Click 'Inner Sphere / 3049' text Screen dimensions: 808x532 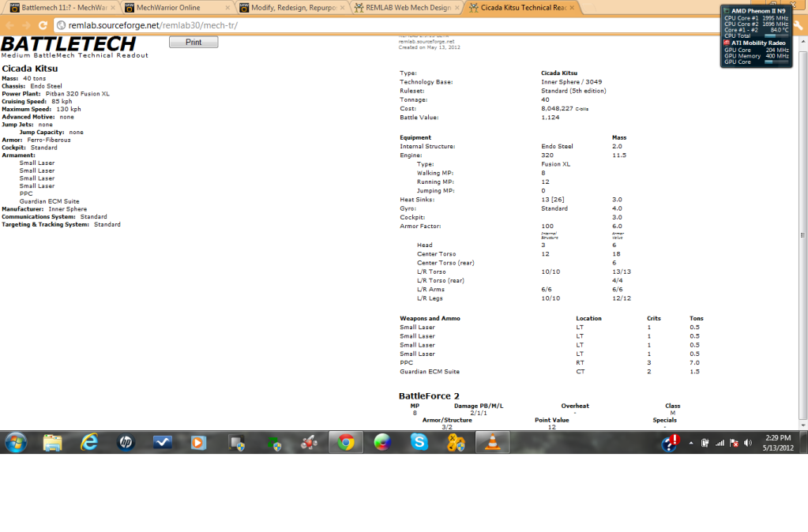point(572,82)
